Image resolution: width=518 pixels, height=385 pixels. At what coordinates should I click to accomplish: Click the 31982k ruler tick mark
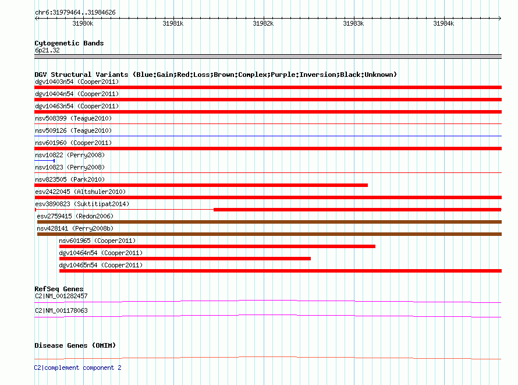click(264, 19)
